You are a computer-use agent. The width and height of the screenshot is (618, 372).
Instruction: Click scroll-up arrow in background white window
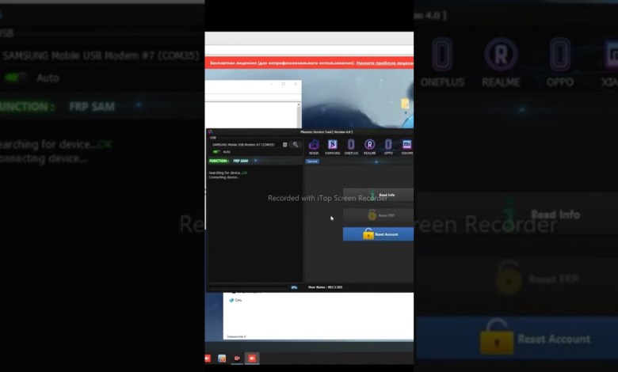[x=299, y=104]
